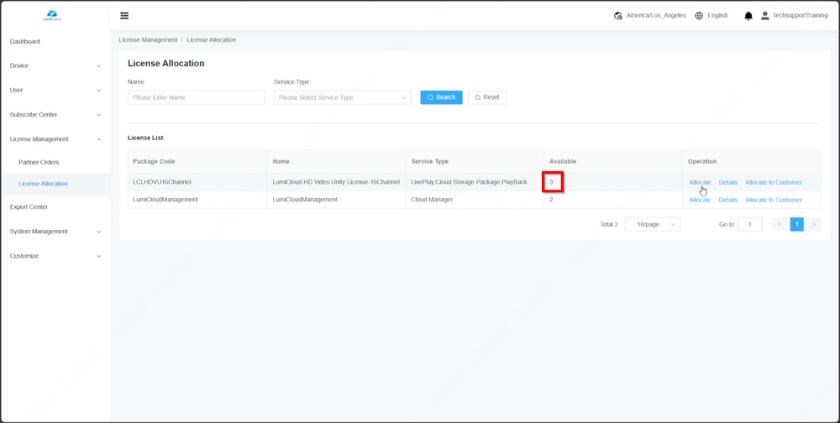This screenshot has width=840, height=423.
Task: Open the 10/page size dropdown
Action: [x=653, y=225]
